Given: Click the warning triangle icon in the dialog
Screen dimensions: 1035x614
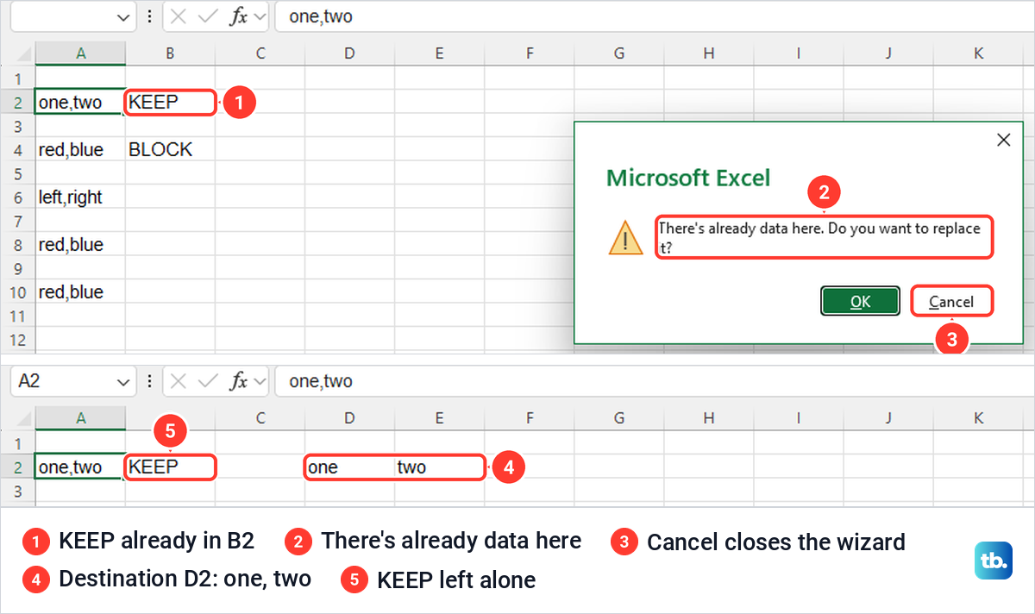Looking at the screenshot, I should [x=625, y=237].
